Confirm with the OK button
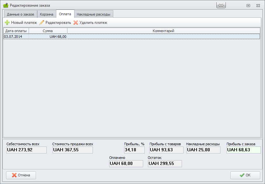Viewport: 265px width, 184px height. pyautogui.click(x=245, y=175)
